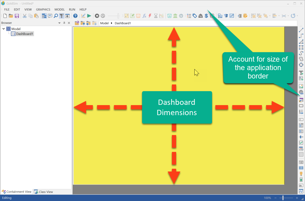This screenshot has width=305, height=201.
Task: Add a Slider control from right toolbar
Action: (301, 137)
